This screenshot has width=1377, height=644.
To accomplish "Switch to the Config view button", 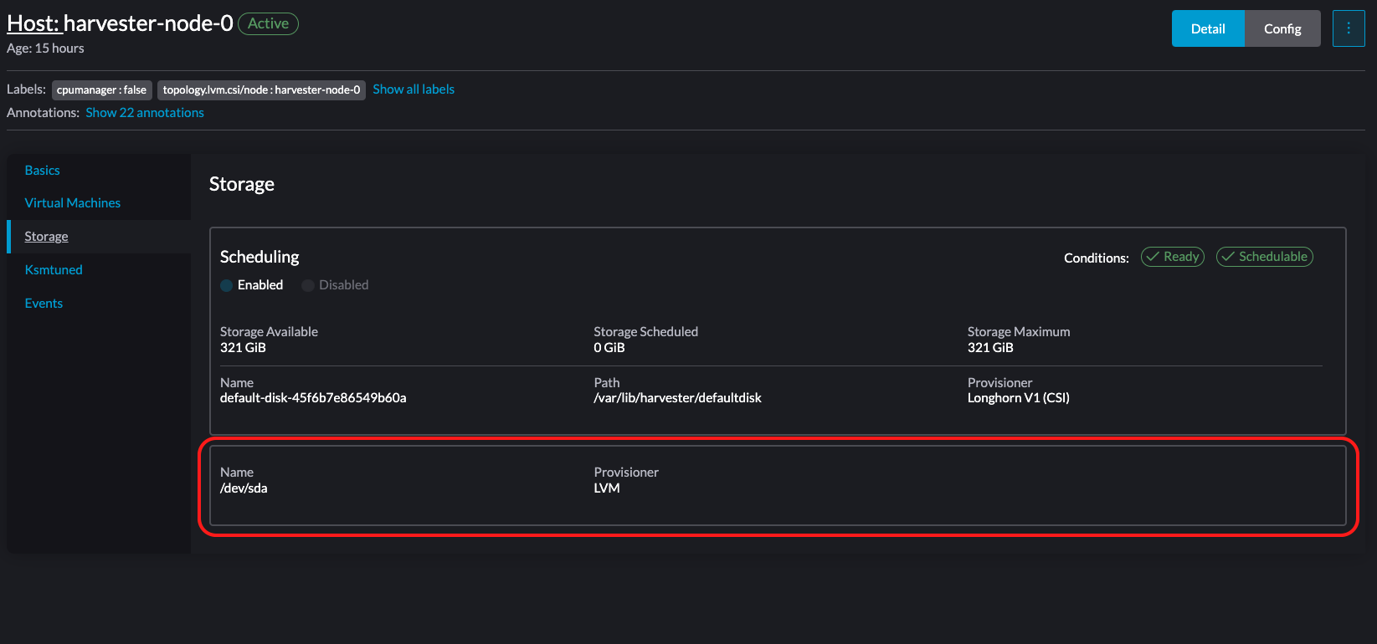I will [1282, 28].
